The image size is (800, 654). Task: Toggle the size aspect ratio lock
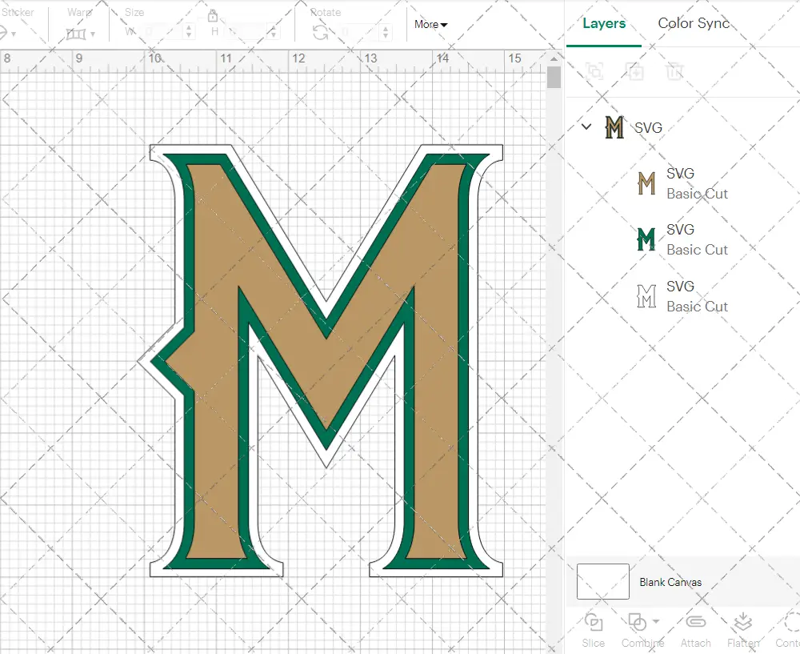[213, 16]
